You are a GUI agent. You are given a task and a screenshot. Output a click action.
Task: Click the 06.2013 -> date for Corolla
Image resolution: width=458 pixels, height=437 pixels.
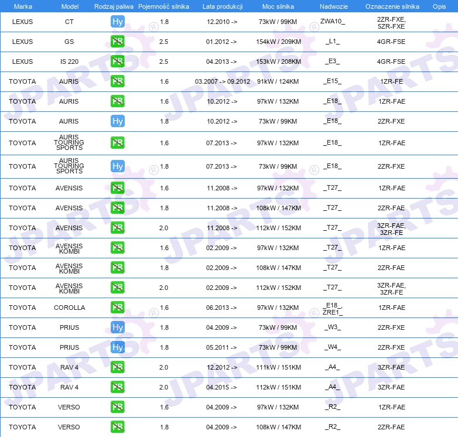[221, 308]
